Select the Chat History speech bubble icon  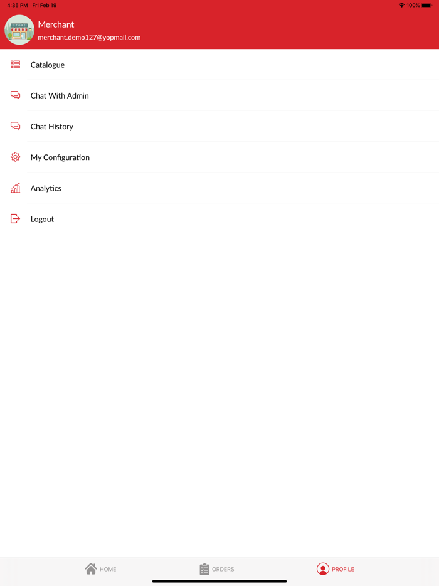coord(15,126)
